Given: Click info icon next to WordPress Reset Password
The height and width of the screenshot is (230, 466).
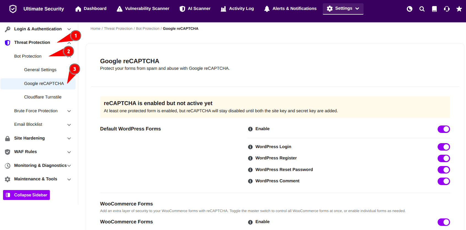Looking at the screenshot, I should pos(250,170).
